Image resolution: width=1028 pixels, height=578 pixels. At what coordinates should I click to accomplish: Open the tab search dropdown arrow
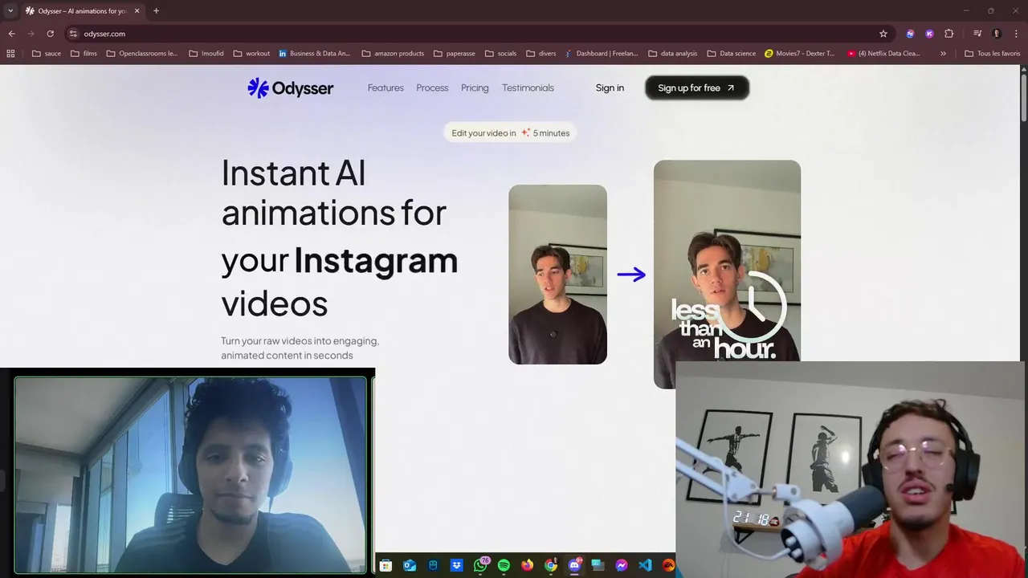pos(10,11)
